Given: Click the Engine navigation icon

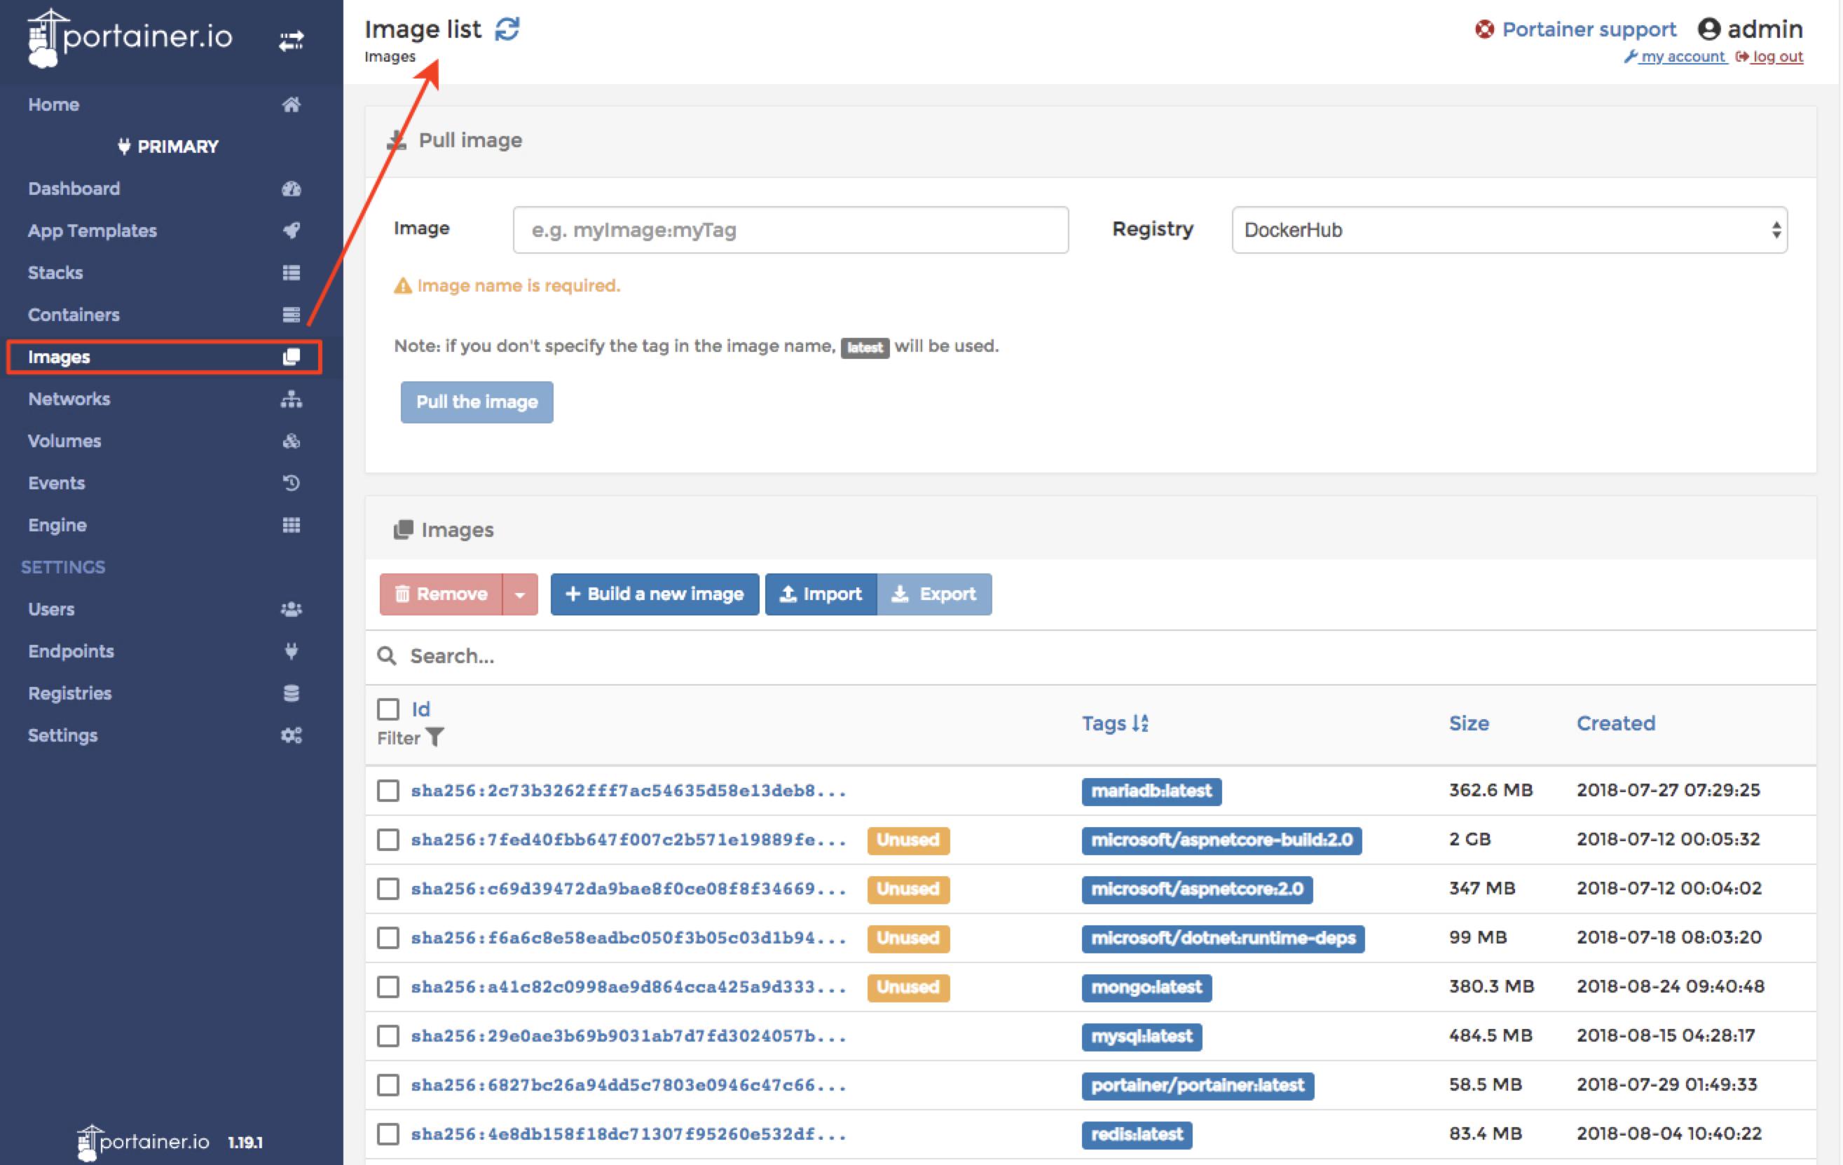Looking at the screenshot, I should 291,525.
